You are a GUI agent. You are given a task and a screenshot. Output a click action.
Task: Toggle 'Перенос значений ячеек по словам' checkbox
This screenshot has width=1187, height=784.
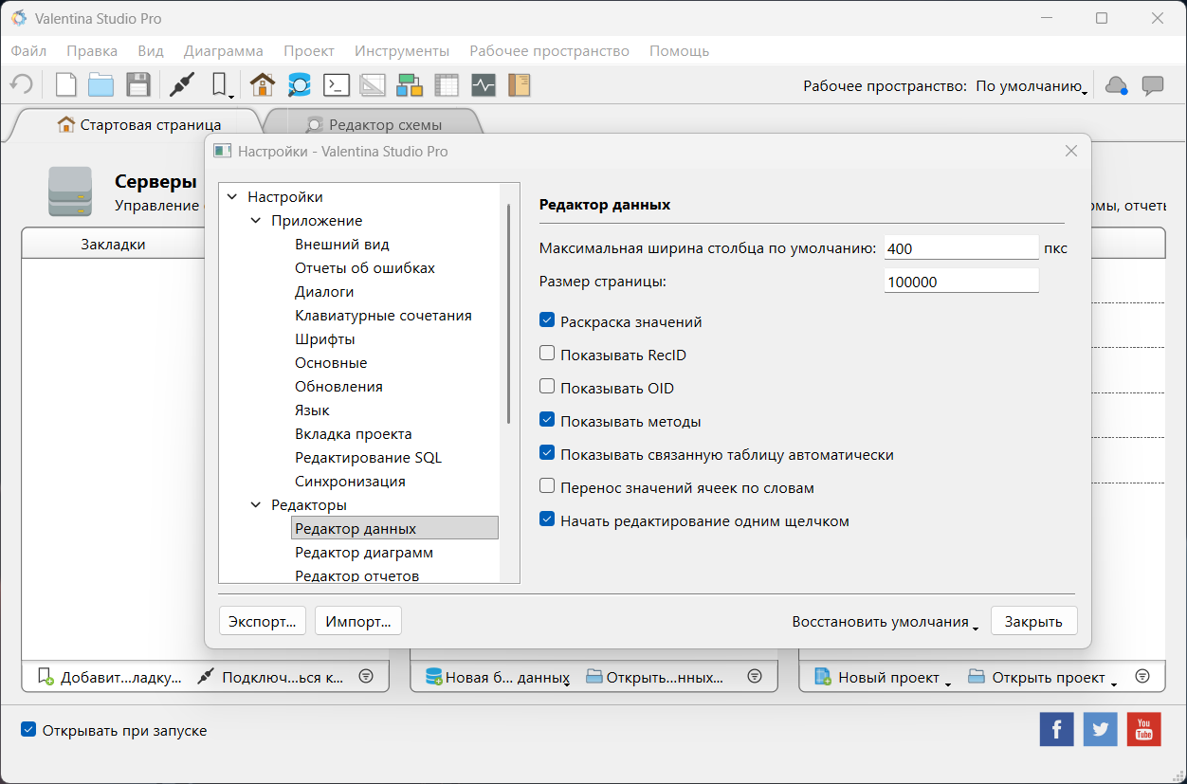(x=547, y=487)
